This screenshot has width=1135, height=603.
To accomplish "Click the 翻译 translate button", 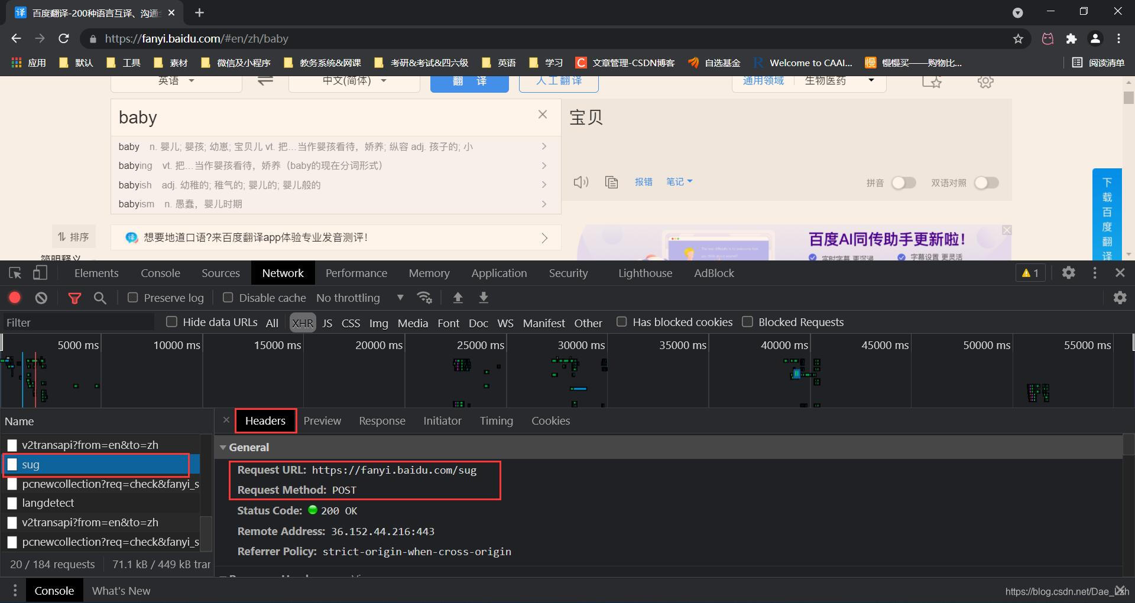I will [469, 83].
